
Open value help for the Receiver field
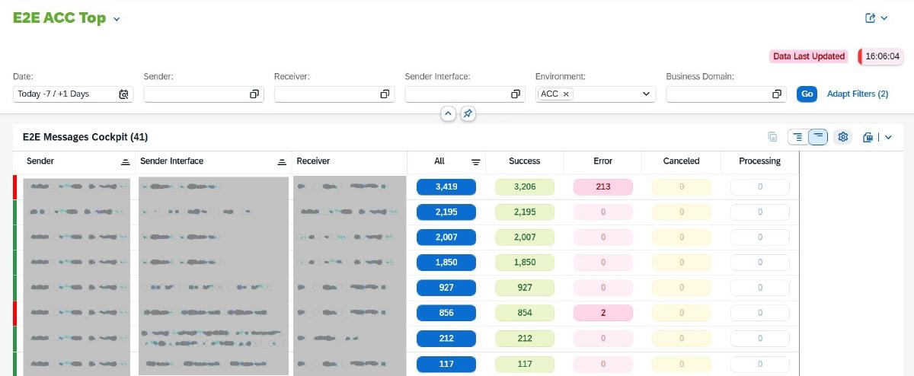coord(385,94)
